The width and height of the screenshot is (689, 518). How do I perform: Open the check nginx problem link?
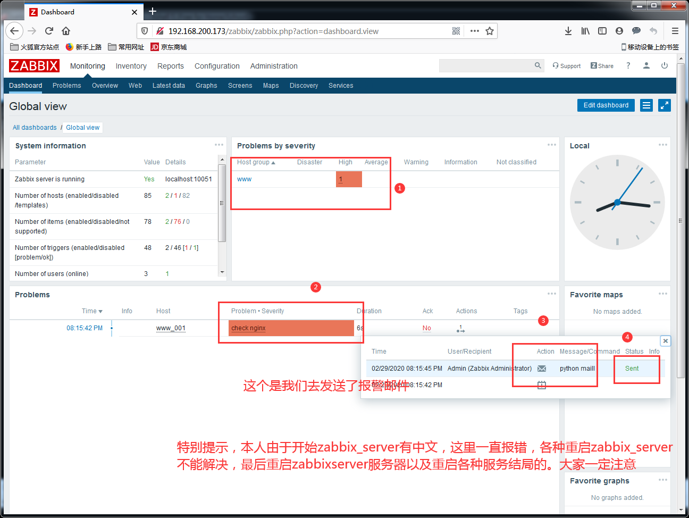click(248, 328)
